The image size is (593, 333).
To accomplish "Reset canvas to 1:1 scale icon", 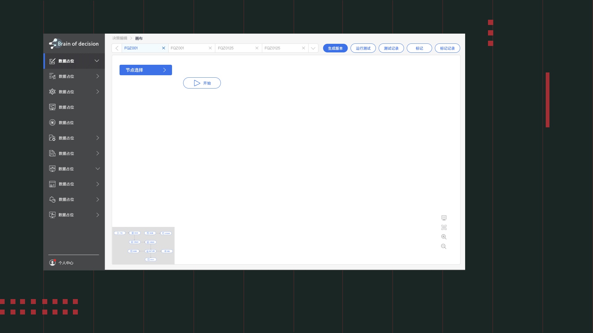I will [x=444, y=218].
